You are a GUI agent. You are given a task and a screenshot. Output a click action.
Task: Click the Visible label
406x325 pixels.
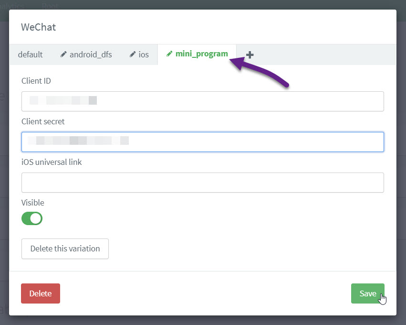tap(32, 203)
